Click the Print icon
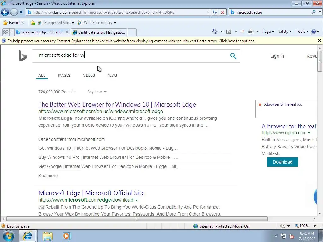 [251, 32]
